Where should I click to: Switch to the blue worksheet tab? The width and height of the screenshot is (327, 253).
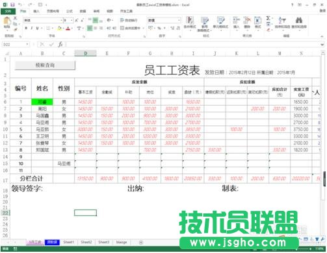(x=52, y=242)
